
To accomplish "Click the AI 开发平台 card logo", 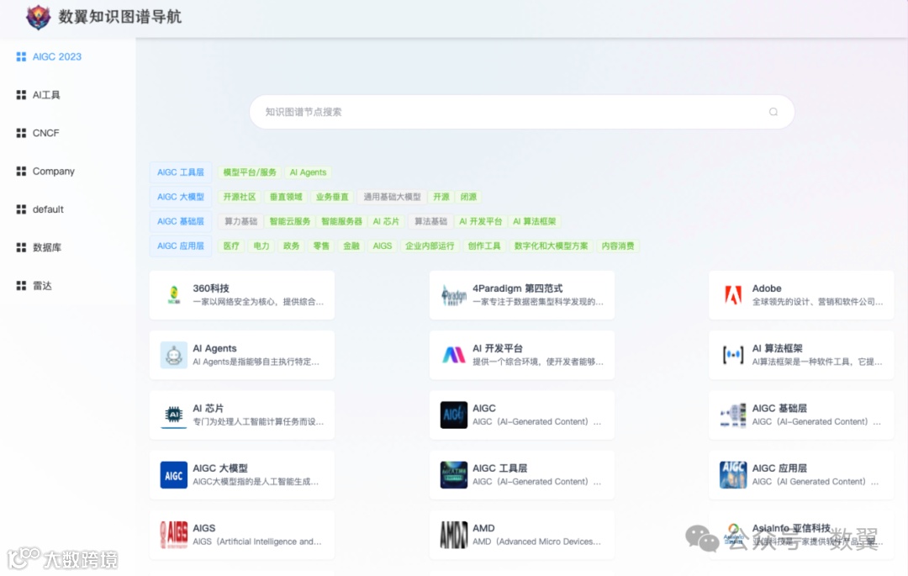I will click(x=453, y=355).
